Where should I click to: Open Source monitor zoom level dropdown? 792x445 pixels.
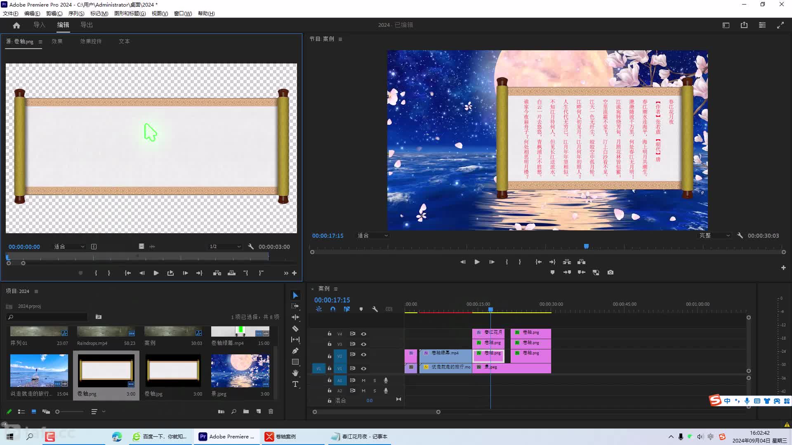[x=69, y=247]
